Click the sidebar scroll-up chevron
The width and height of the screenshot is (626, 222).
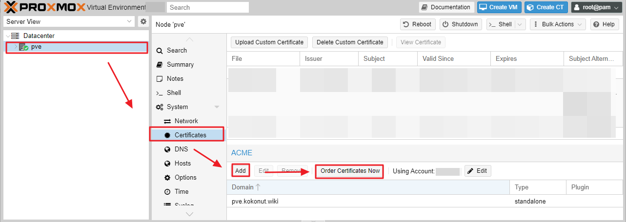pyautogui.click(x=189, y=39)
